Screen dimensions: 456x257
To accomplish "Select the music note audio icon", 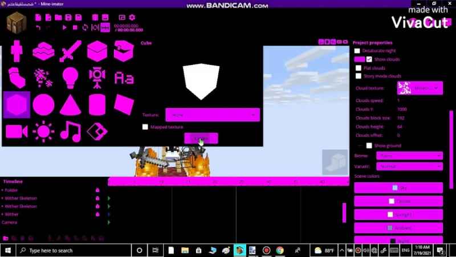I will pos(70,132).
